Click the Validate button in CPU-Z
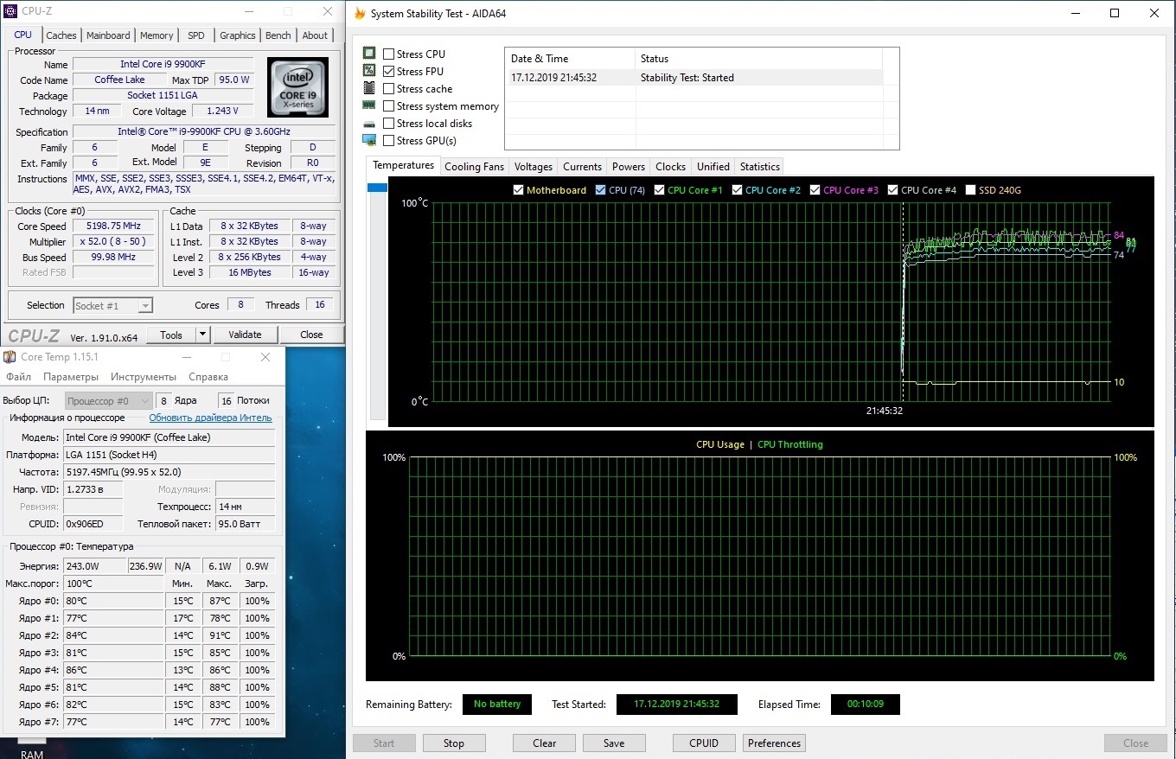 tap(245, 335)
